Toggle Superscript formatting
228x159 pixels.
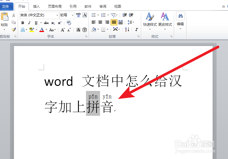point(60,23)
